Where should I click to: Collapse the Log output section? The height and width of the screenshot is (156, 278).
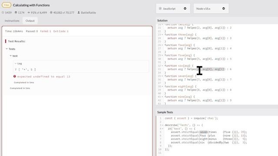tap(16, 63)
